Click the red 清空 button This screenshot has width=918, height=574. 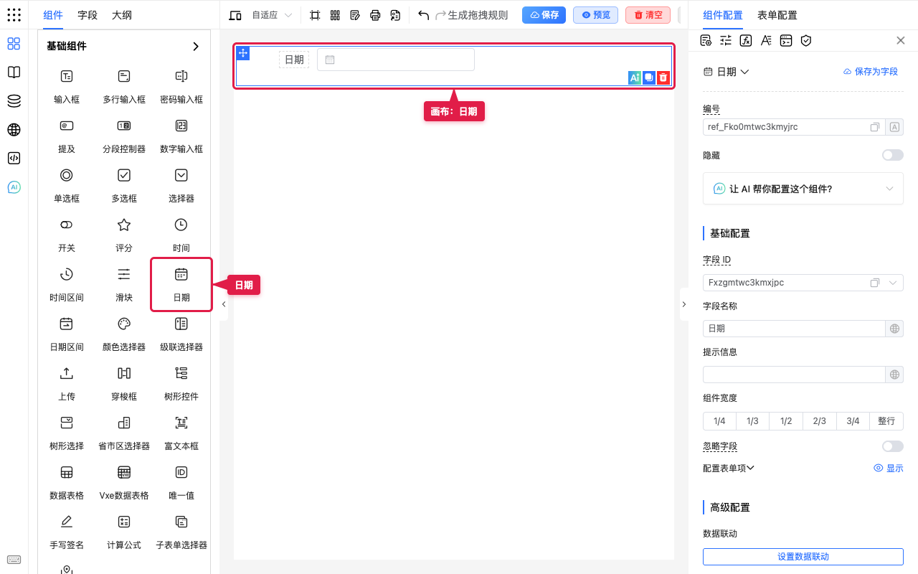coord(648,15)
